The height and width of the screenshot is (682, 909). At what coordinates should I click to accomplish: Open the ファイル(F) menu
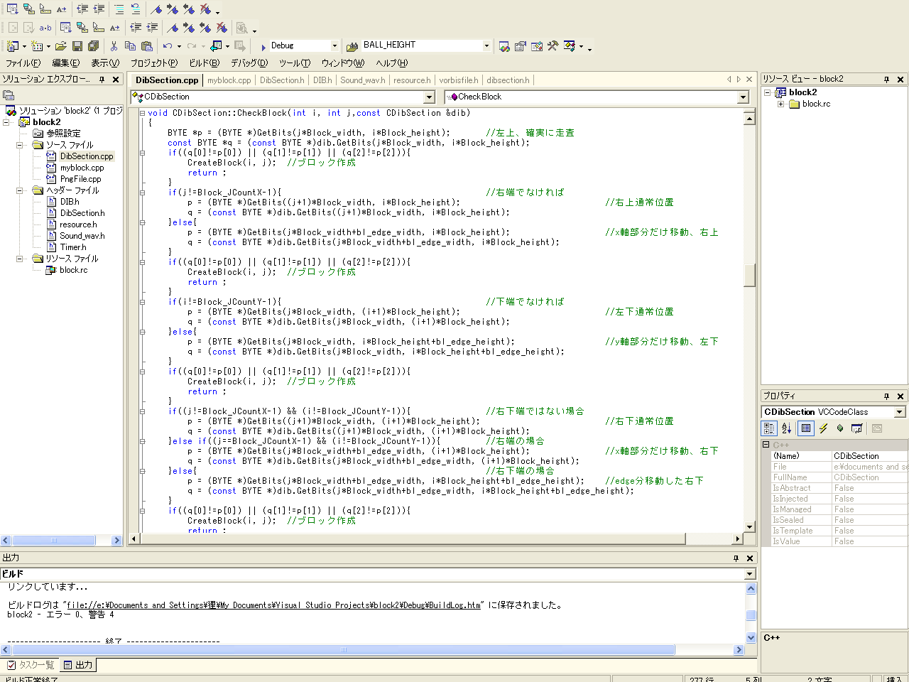coord(23,63)
